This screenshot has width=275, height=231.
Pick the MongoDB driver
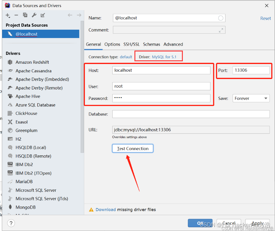click(25, 207)
